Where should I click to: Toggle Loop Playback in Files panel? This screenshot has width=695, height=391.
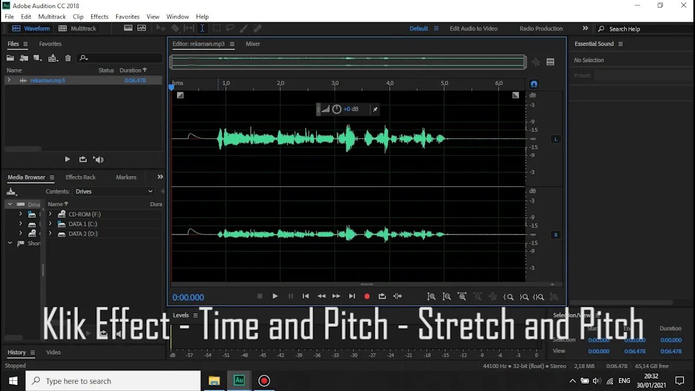[x=83, y=159]
